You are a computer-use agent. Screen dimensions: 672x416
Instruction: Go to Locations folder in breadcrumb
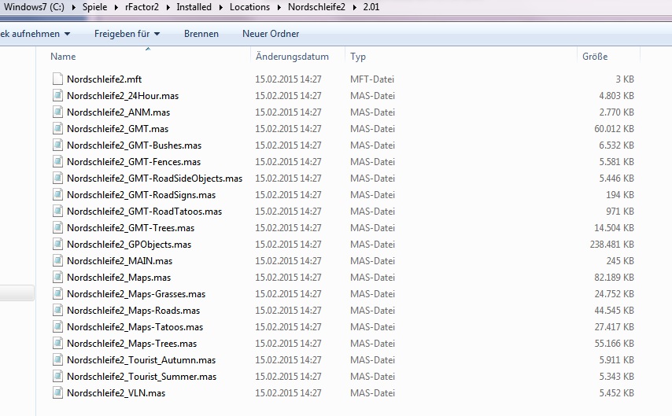[250, 7]
